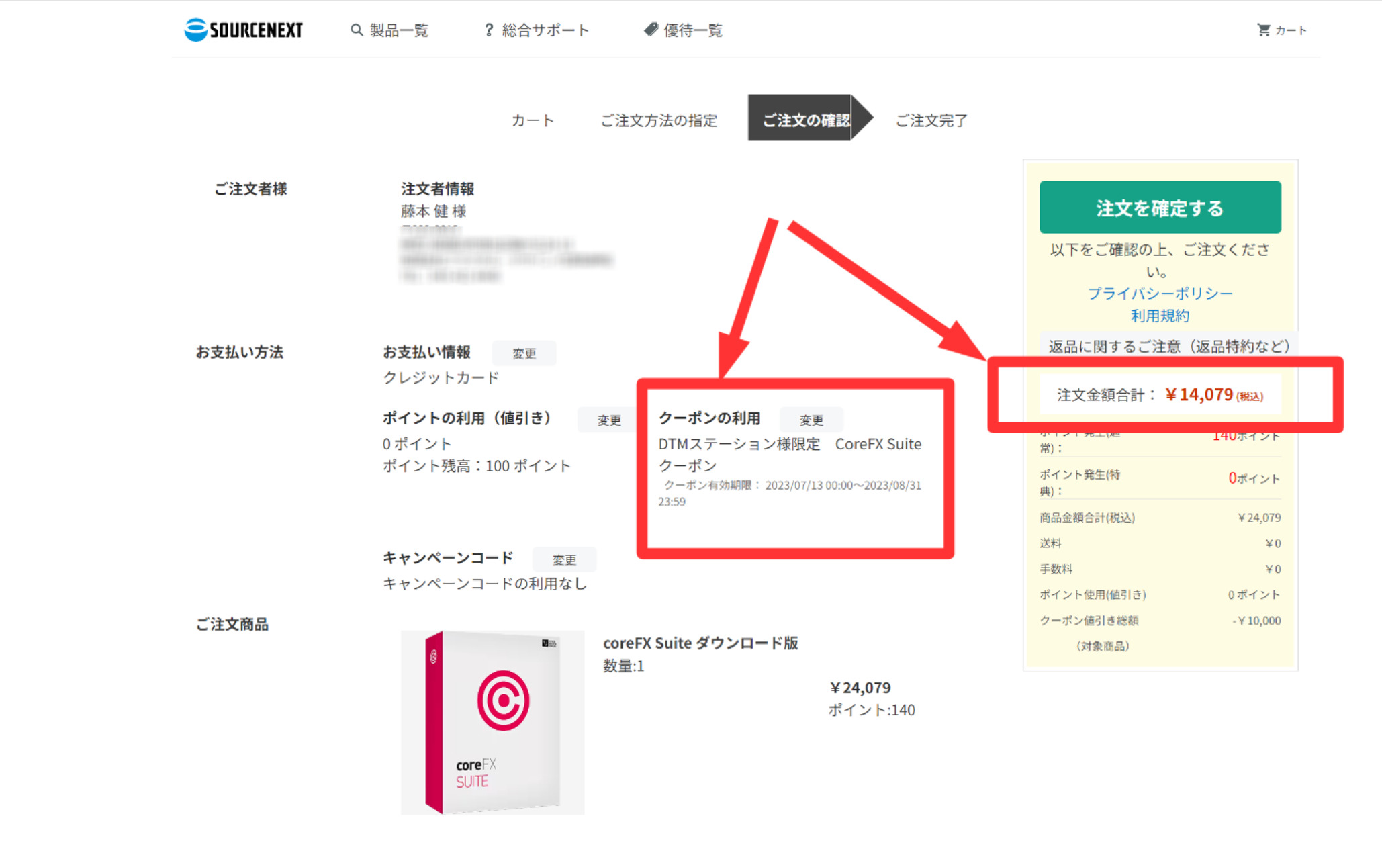Change お支払い情報 with 変更 button
1382x857 pixels.
pyautogui.click(x=524, y=353)
